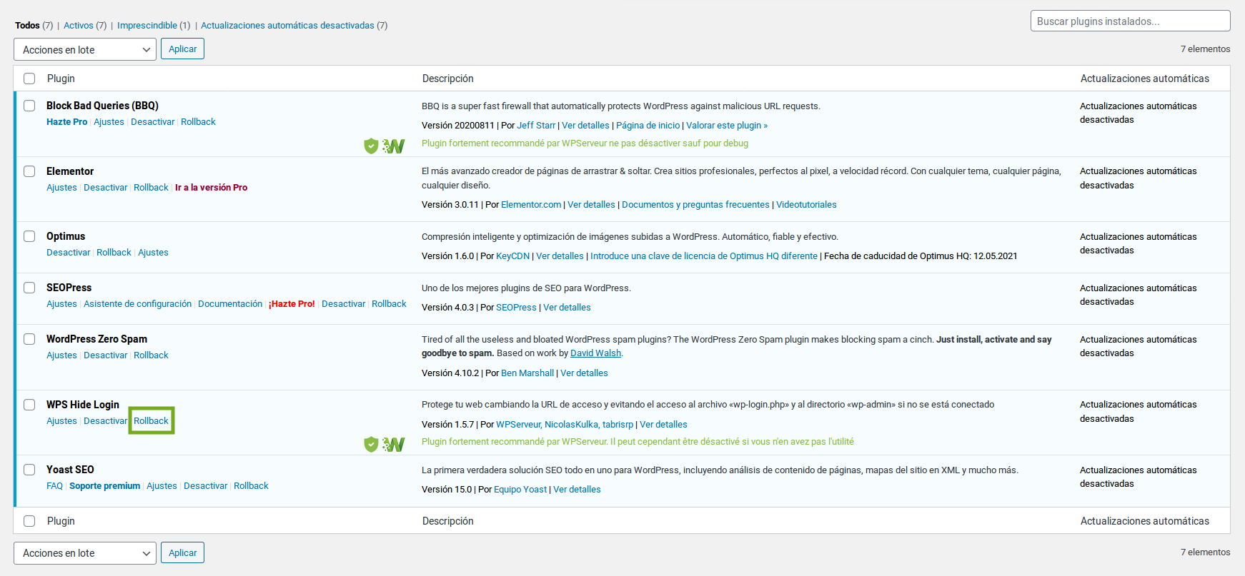Screen dimensions: 1245x576
Task: Open Equipo Yoast author link
Action: click(520, 490)
